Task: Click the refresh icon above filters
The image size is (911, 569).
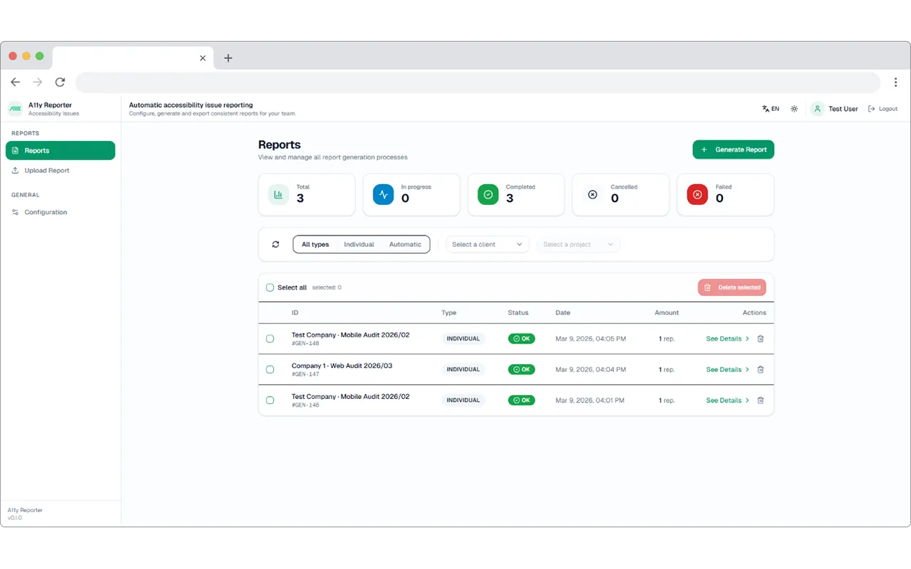Action: point(275,244)
